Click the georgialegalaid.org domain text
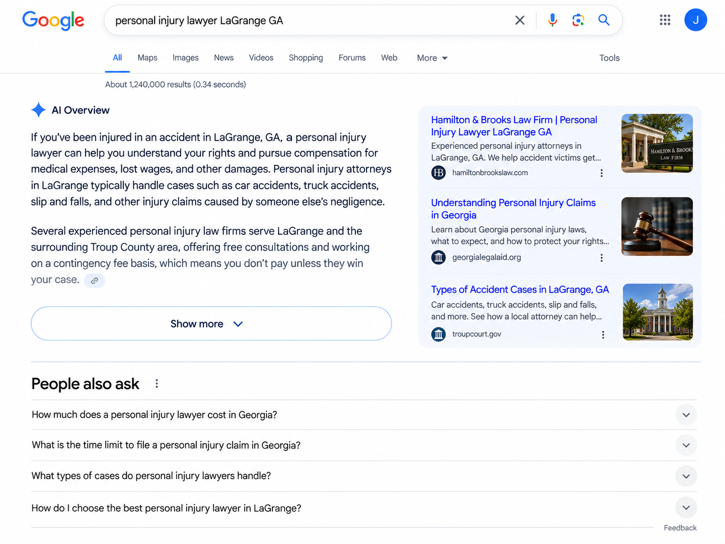725x544 pixels. click(487, 257)
